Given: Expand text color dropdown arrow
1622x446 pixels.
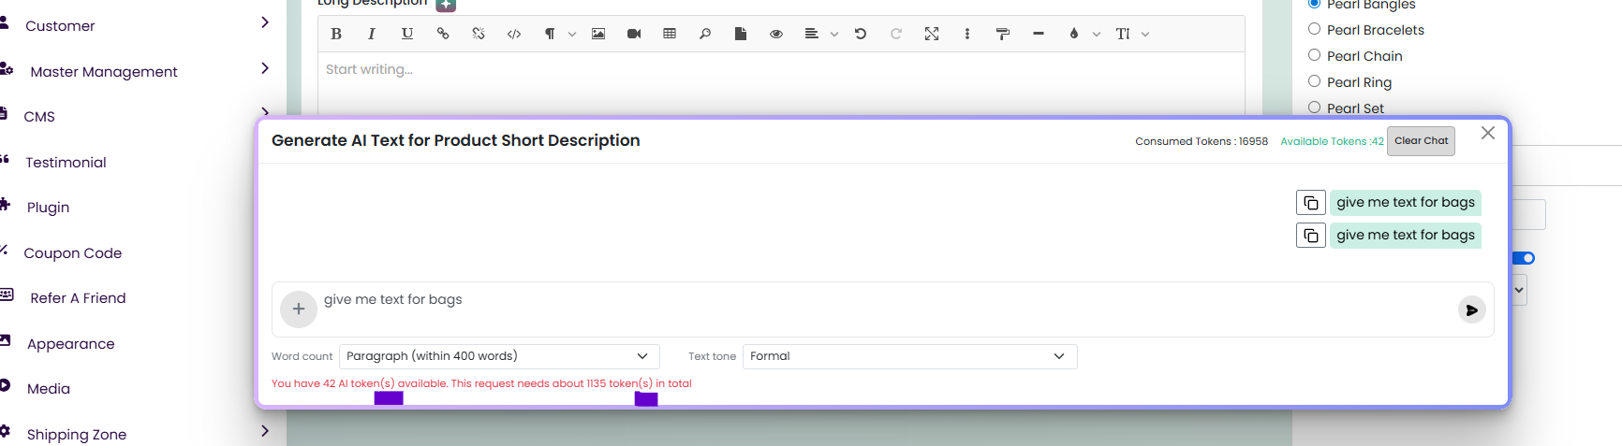Looking at the screenshot, I should tap(1097, 35).
